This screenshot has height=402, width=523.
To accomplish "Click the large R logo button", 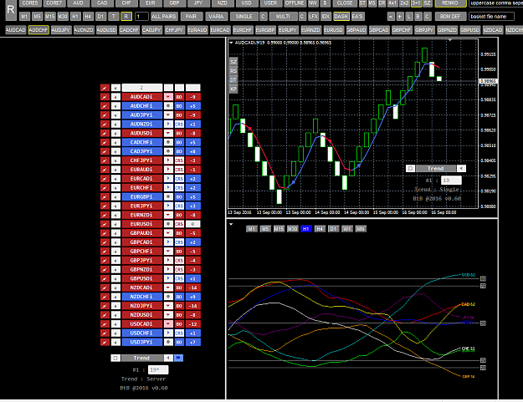I will pyautogui.click(x=11, y=10).
